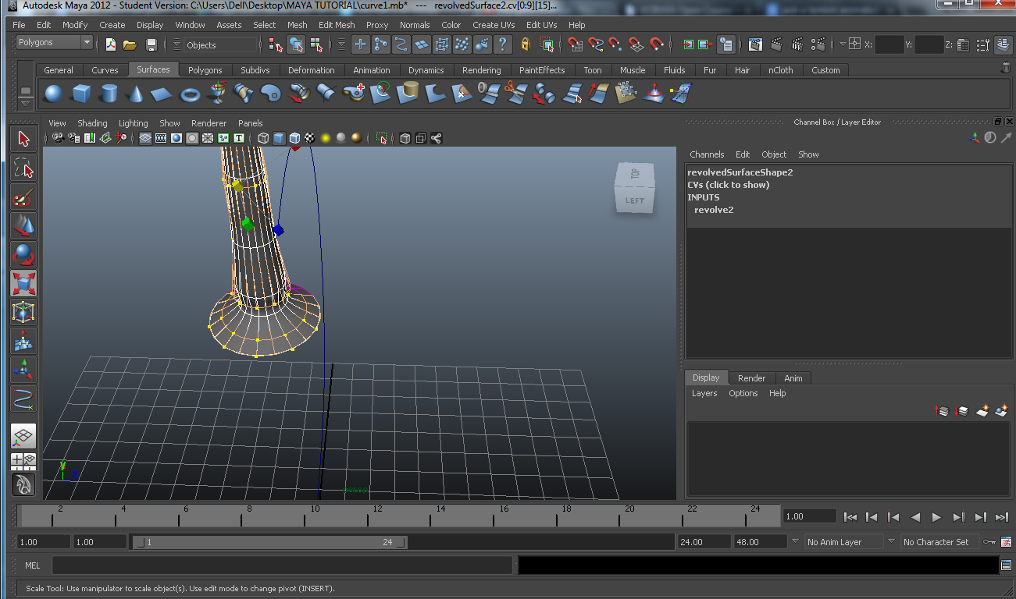This screenshot has width=1016, height=599.
Task: Create a NURBS sphere from the Surfaces shelf
Action: (53, 94)
